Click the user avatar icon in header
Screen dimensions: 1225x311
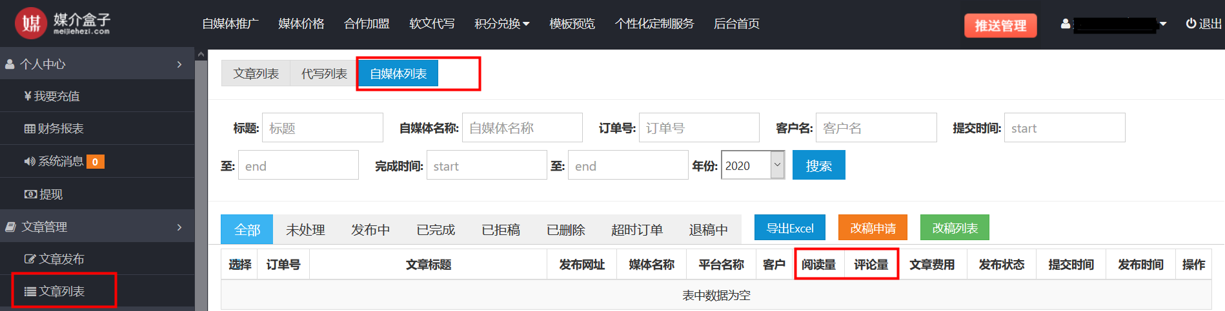[x=1065, y=24]
